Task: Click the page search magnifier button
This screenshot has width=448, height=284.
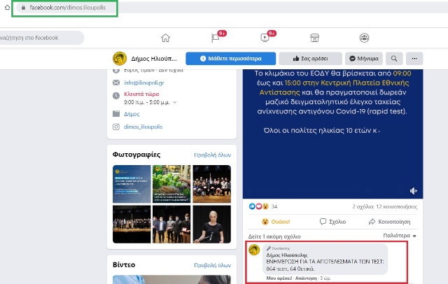Action: tap(394, 59)
